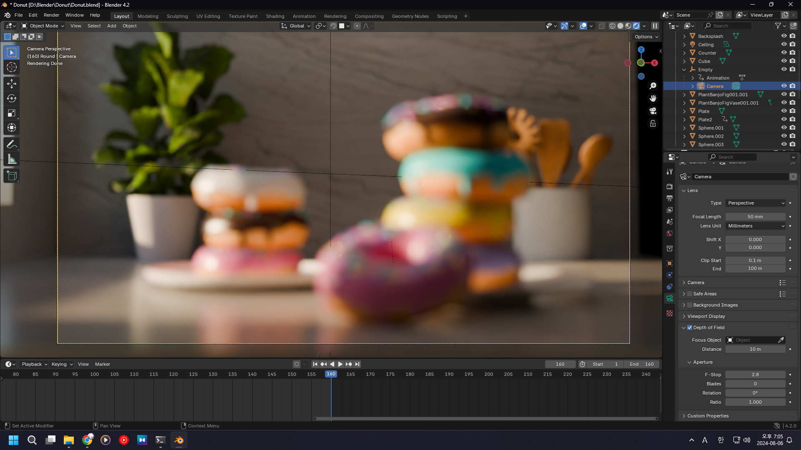Image resolution: width=801 pixels, height=450 pixels.
Task: Click the F-Stop value field
Action: tap(755, 375)
